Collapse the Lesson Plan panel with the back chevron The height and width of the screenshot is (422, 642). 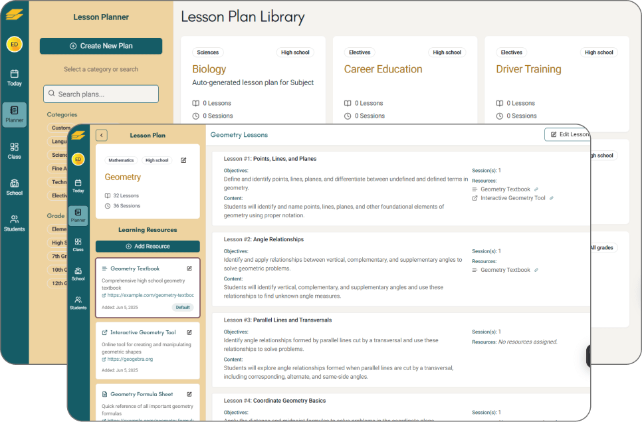[x=101, y=135]
